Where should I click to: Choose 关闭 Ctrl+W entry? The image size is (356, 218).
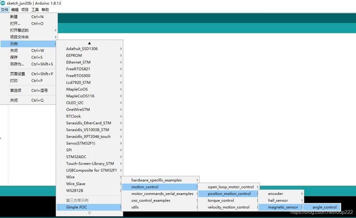click(x=29, y=51)
